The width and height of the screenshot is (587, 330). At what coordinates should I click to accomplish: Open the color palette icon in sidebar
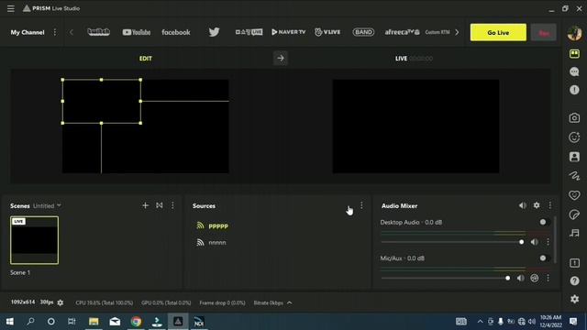click(x=574, y=214)
